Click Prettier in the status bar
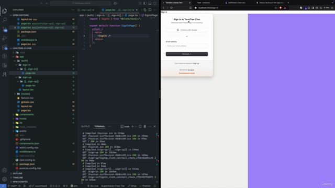Screen dimensions: 335x188 [145, 186]
